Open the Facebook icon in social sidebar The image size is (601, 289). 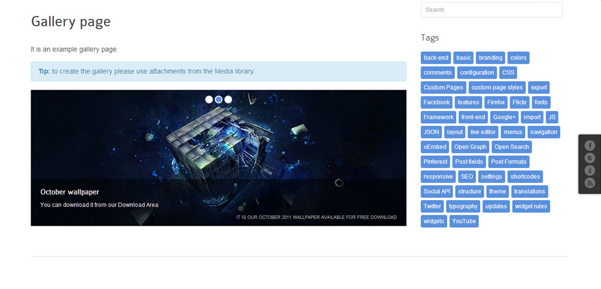click(589, 145)
